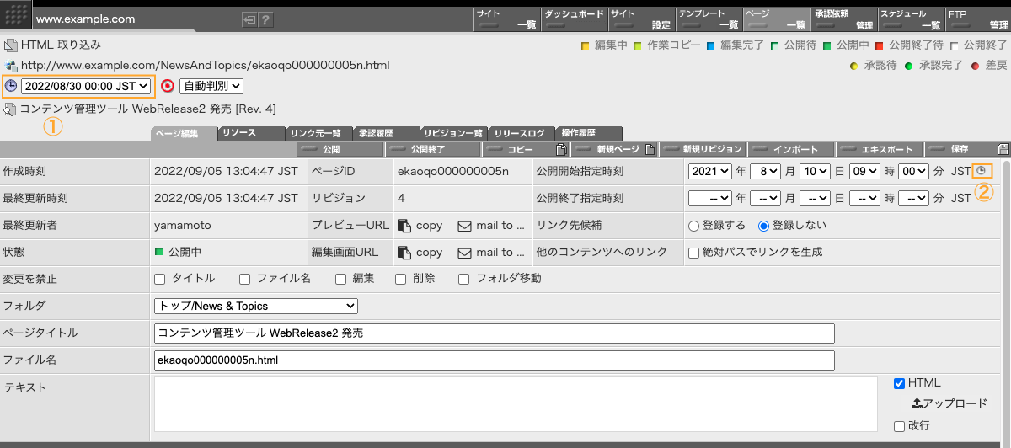This screenshot has height=448, width=1011.
Task: Click the 承認待 legend dot
Action: [853, 66]
